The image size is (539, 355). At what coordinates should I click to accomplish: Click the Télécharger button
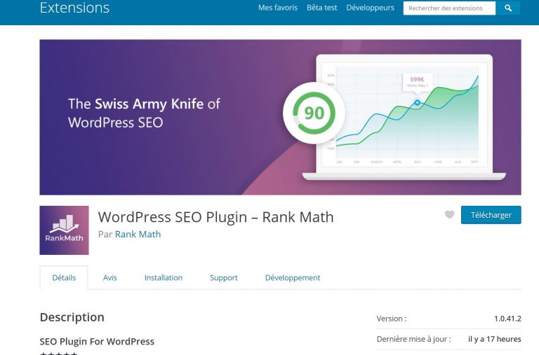click(x=491, y=215)
